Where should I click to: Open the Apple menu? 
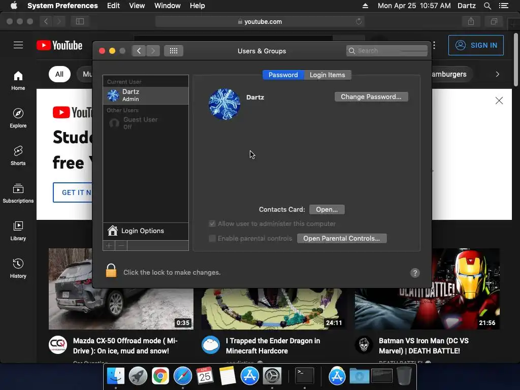pos(14,6)
